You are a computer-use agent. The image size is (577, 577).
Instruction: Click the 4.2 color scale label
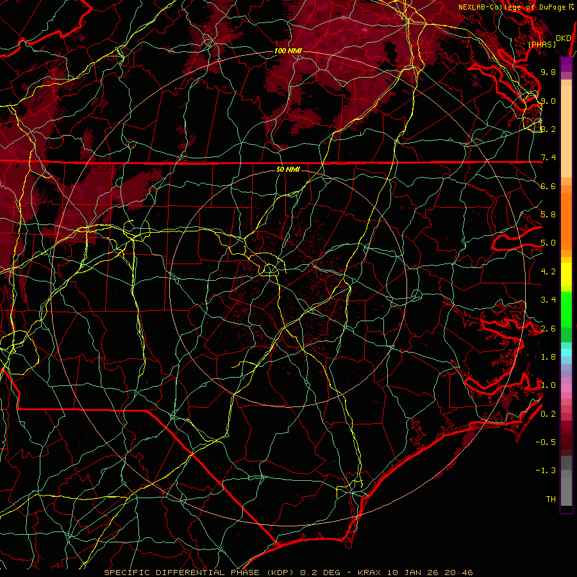(x=548, y=272)
